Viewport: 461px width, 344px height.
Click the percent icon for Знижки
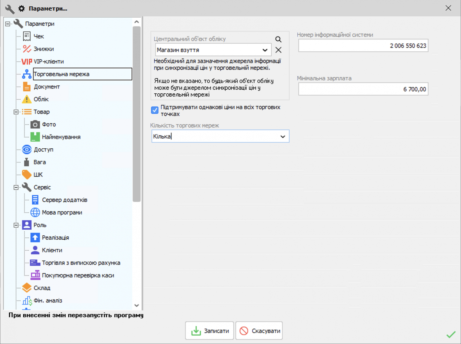(x=27, y=49)
